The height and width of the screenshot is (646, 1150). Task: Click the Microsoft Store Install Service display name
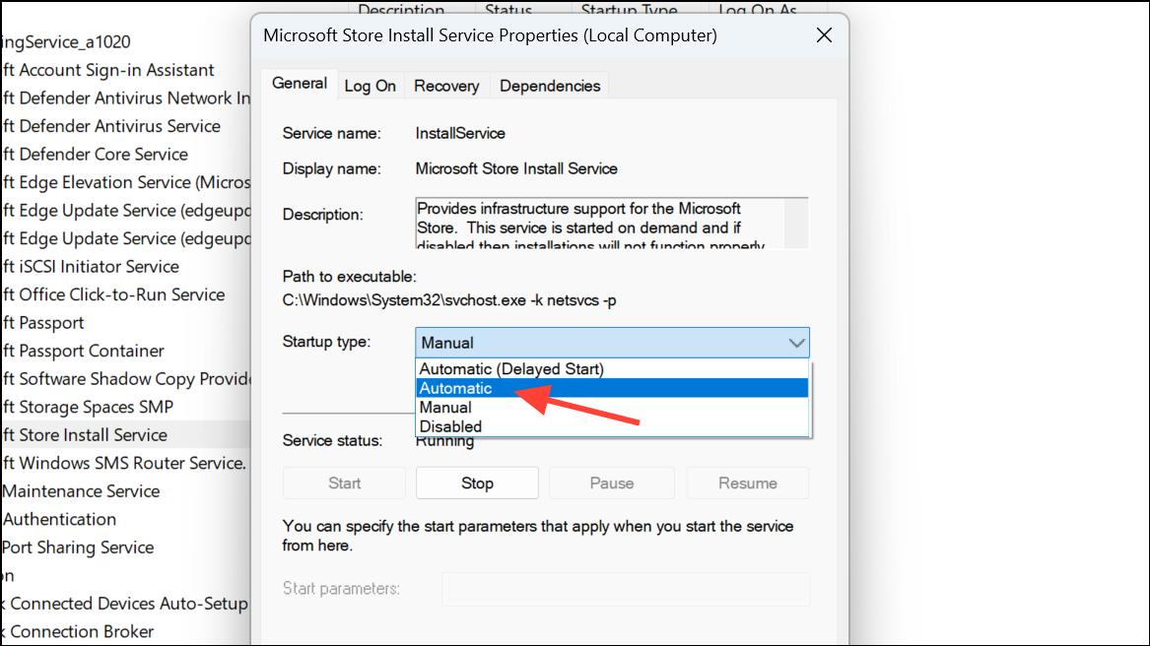(516, 168)
